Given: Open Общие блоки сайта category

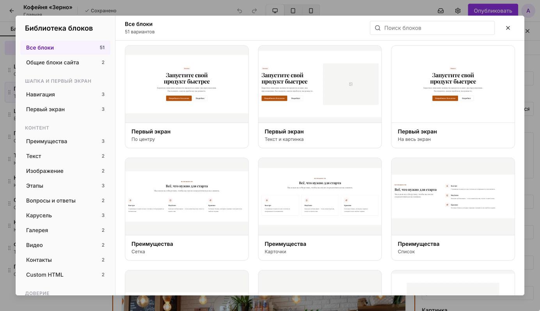Looking at the screenshot, I should (65, 62).
